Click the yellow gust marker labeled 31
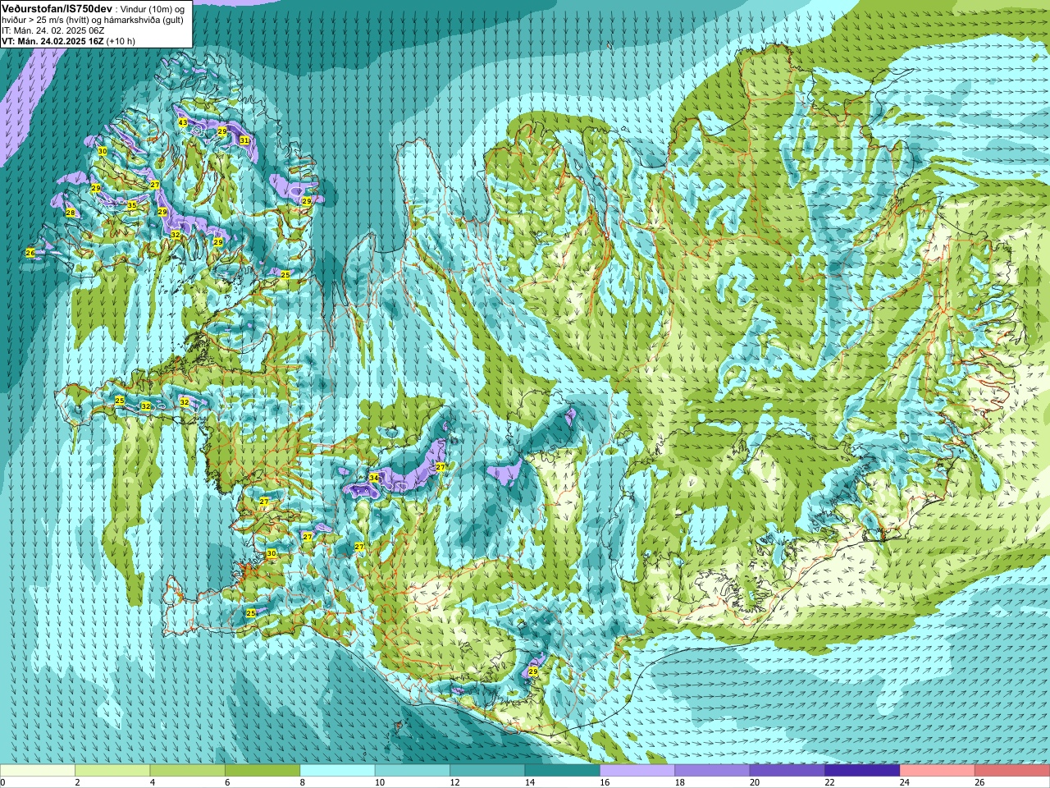The height and width of the screenshot is (788, 1050). coord(244,140)
